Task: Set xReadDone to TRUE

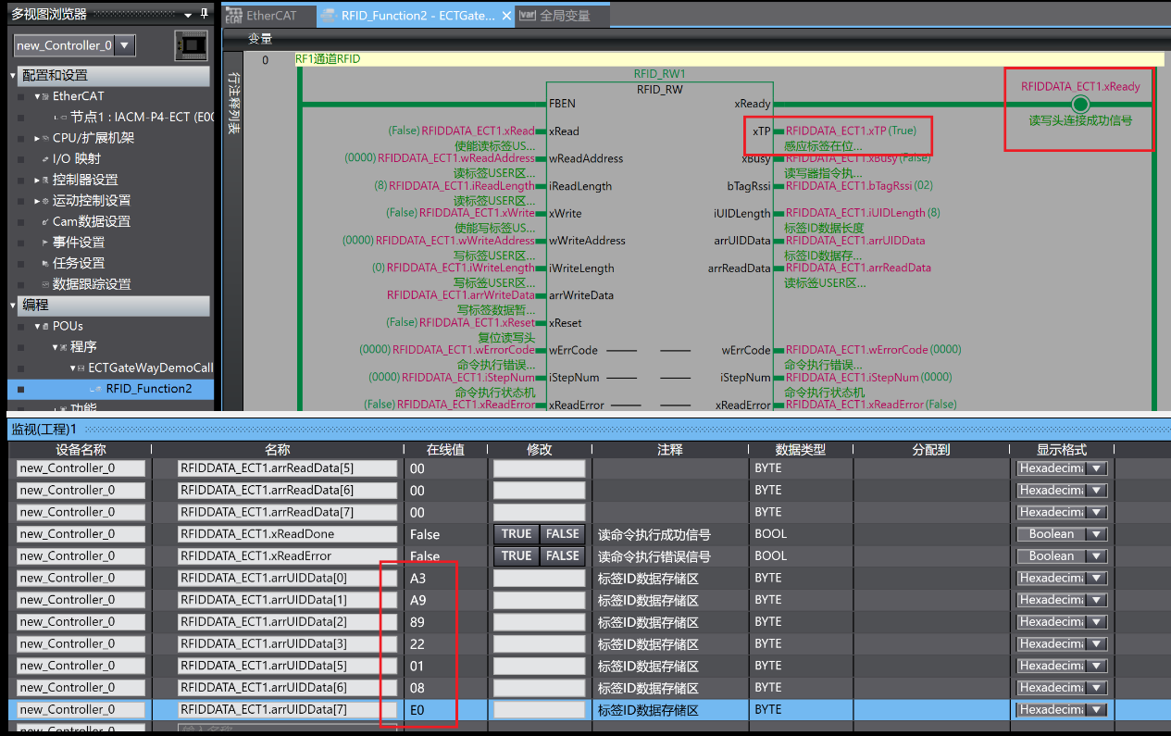Action: coord(516,534)
